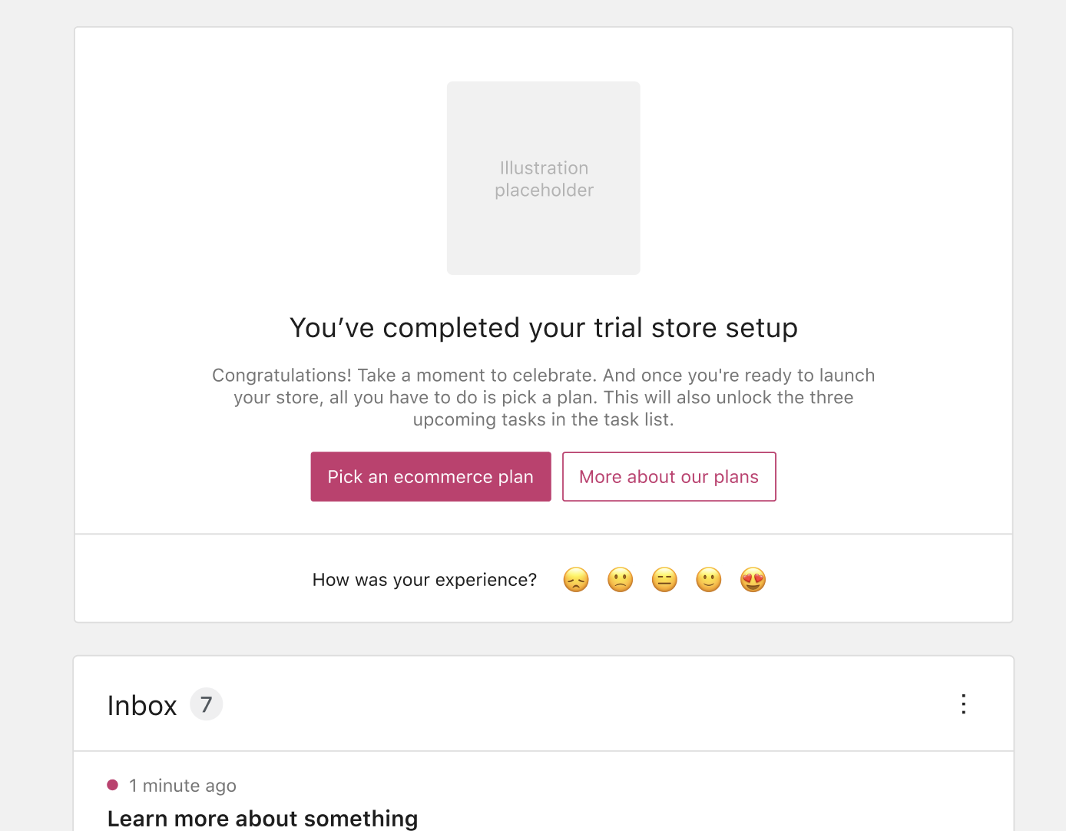
Task: Click the unread inbox message row
Action: [543, 802]
